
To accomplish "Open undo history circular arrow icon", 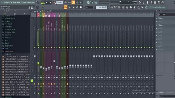I will (x=140, y=2).
